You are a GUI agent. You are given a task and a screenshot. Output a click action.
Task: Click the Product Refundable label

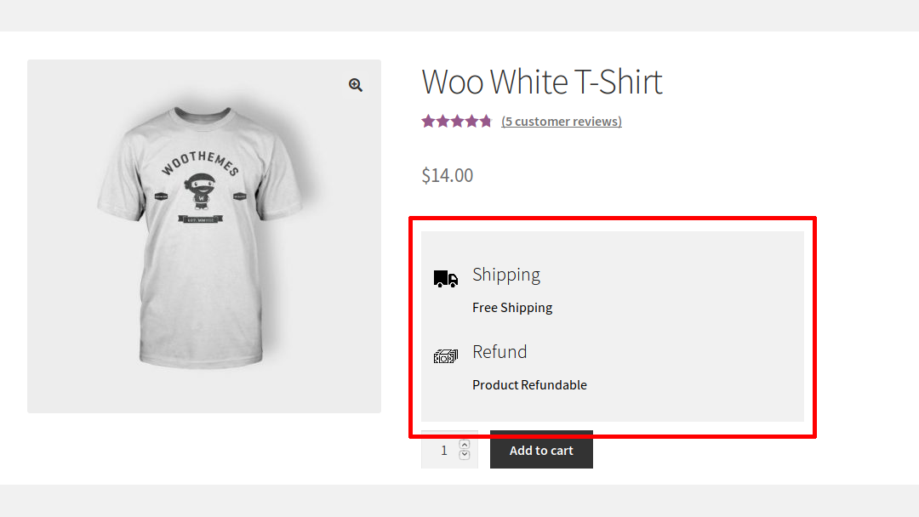coord(529,384)
